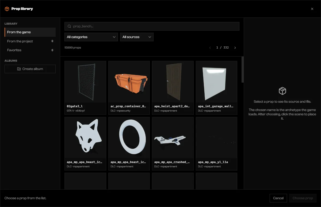
Task: Select the 02gate3_l fence prop thumbnail
Action: [85, 82]
